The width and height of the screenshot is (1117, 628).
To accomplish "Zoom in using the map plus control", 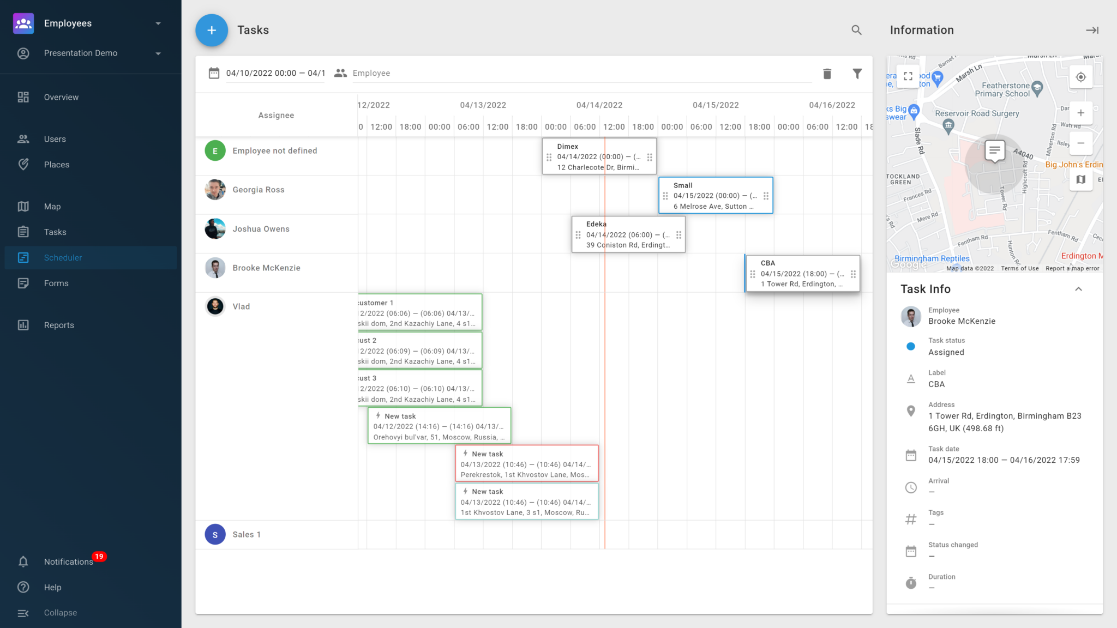I will [1080, 113].
